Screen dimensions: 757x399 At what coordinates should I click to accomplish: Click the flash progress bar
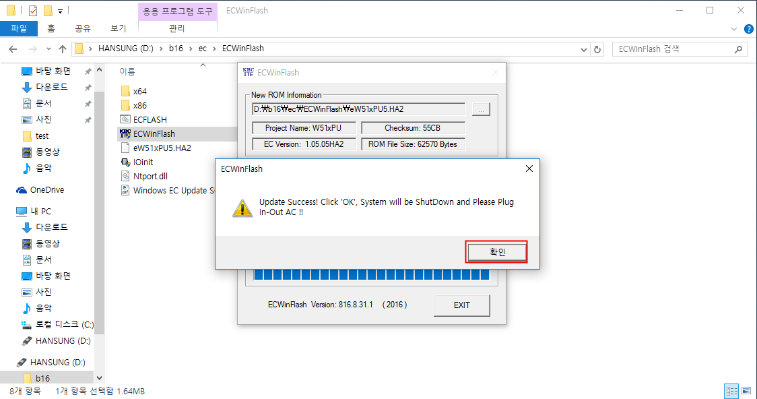coord(371,275)
